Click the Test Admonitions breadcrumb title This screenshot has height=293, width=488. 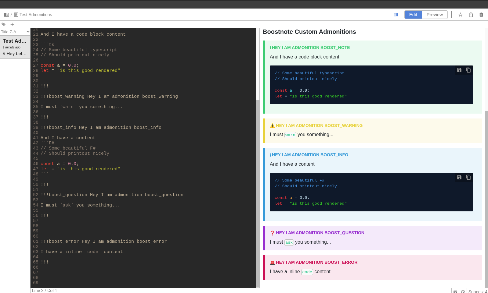point(36,15)
